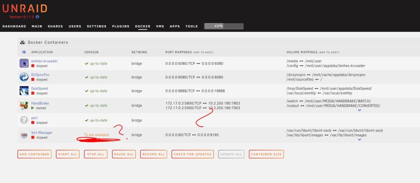420x183 pixels.
Task: Open the Plugins menu
Action: point(121,26)
